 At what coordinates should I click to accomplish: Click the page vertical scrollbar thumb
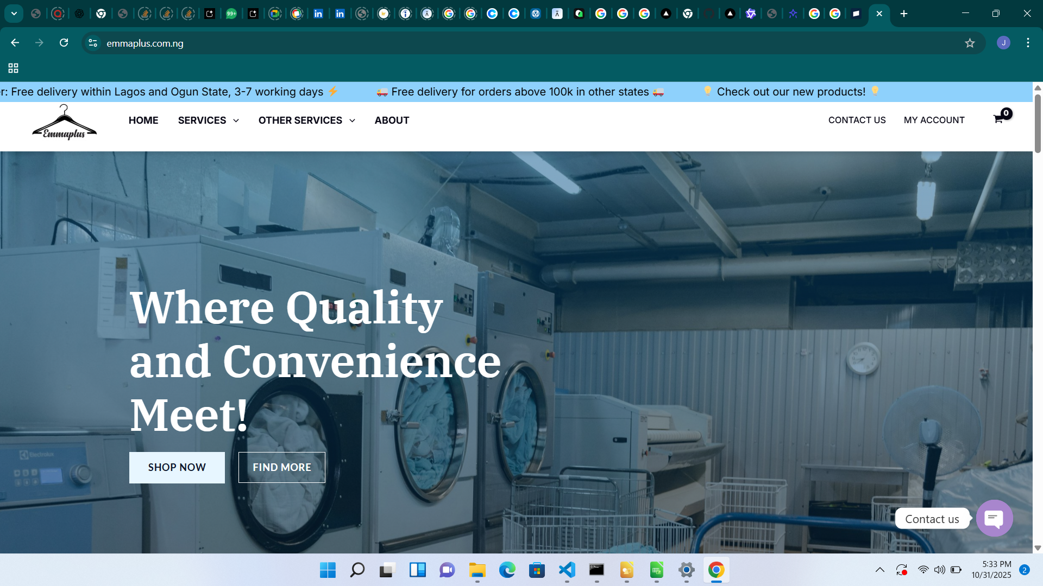point(1038,124)
